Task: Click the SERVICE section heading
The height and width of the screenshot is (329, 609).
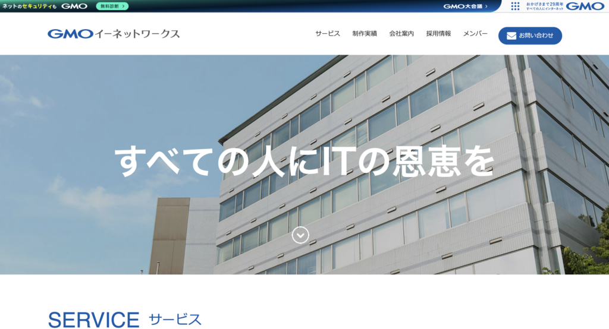Action: [93, 319]
